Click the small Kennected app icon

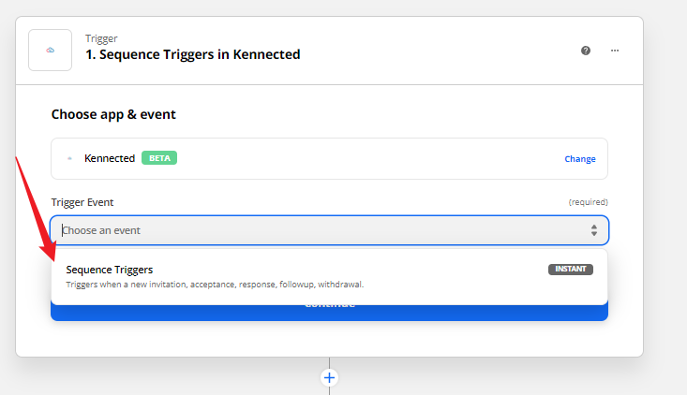[x=69, y=158]
